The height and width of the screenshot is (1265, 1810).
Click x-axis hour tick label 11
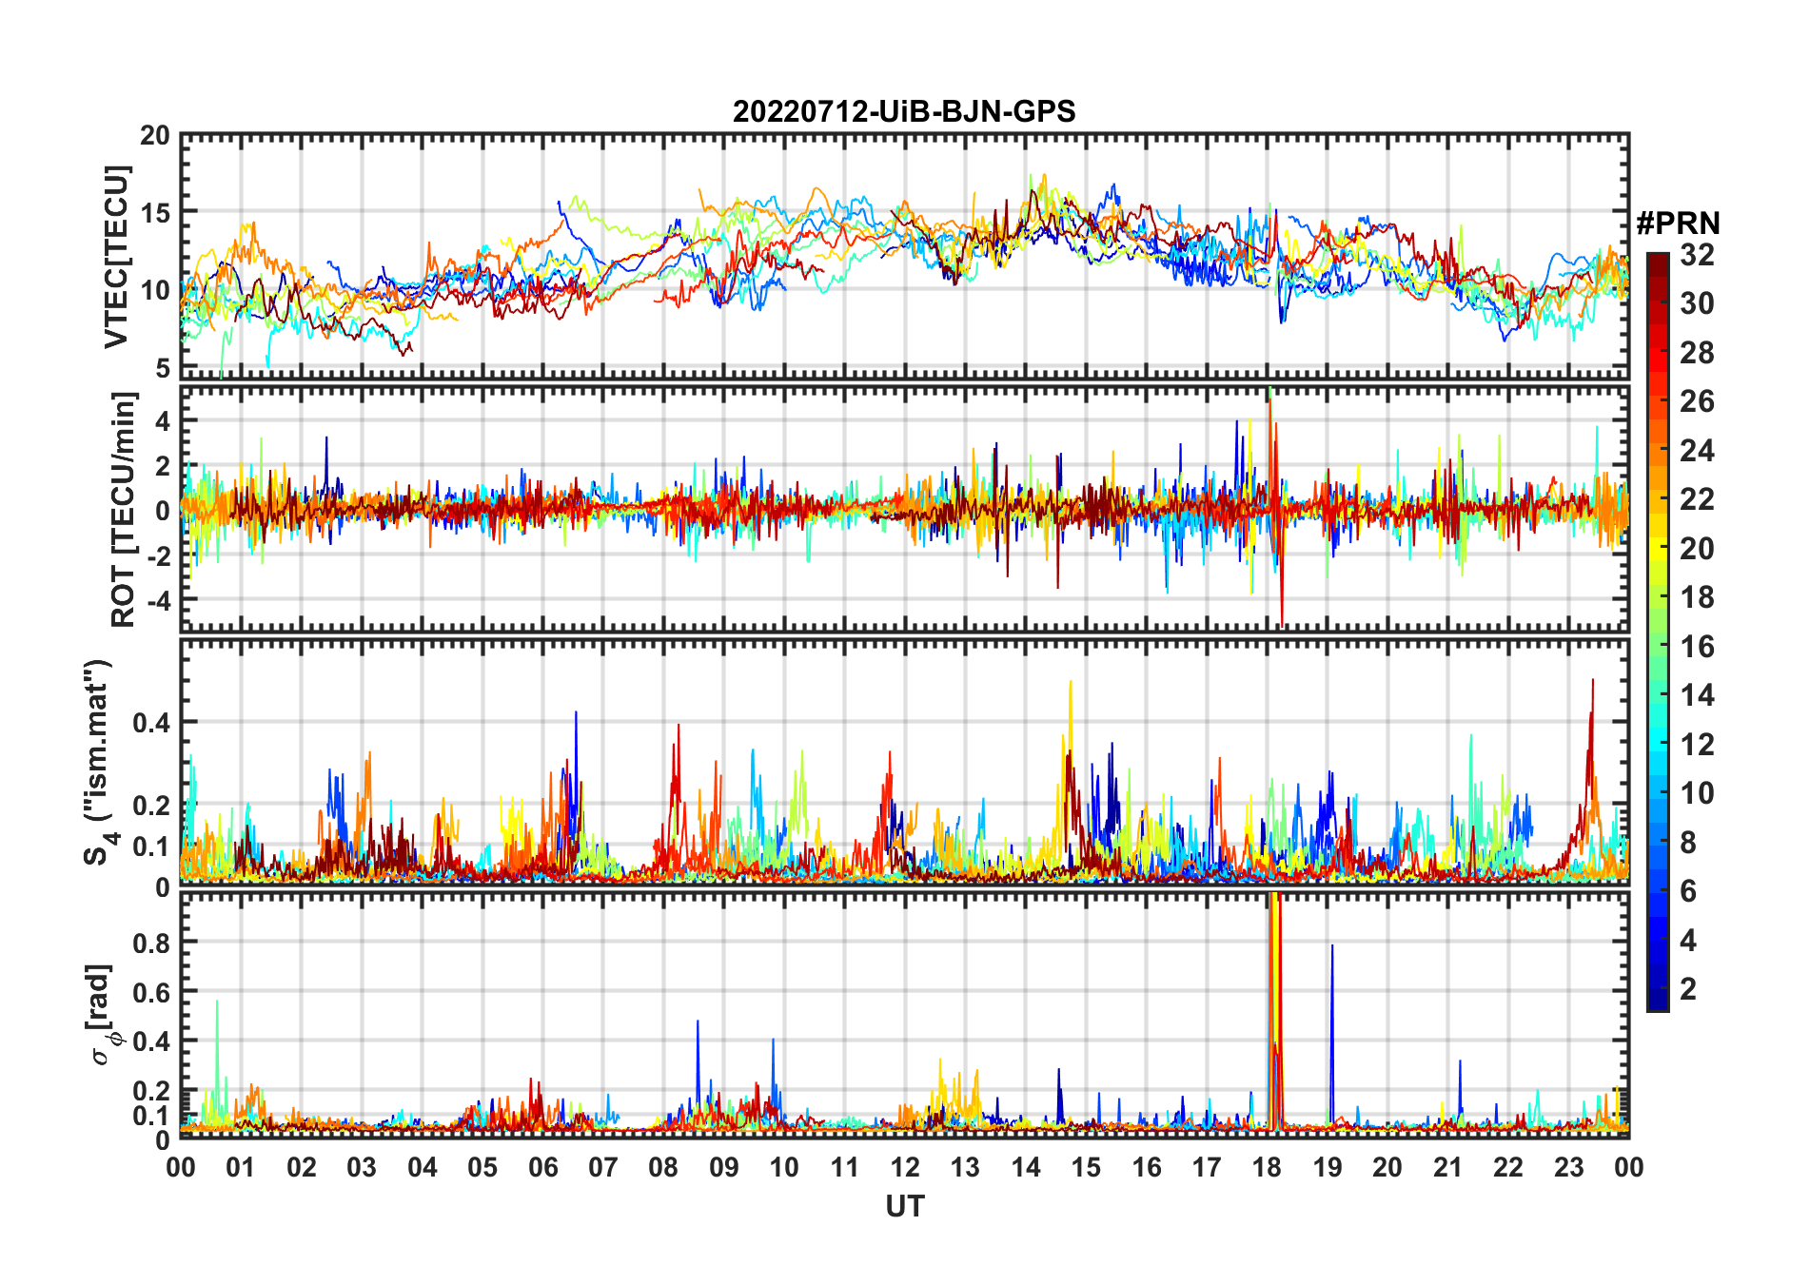point(845,1168)
